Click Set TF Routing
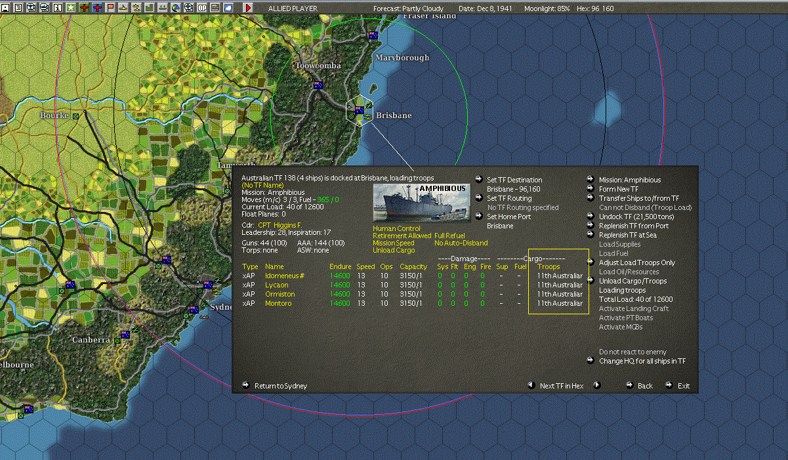The height and width of the screenshot is (460, 788). 509,198
